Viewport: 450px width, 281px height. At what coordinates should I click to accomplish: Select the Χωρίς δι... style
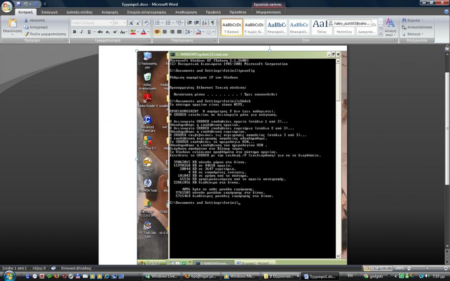click(x=254, y=28)
